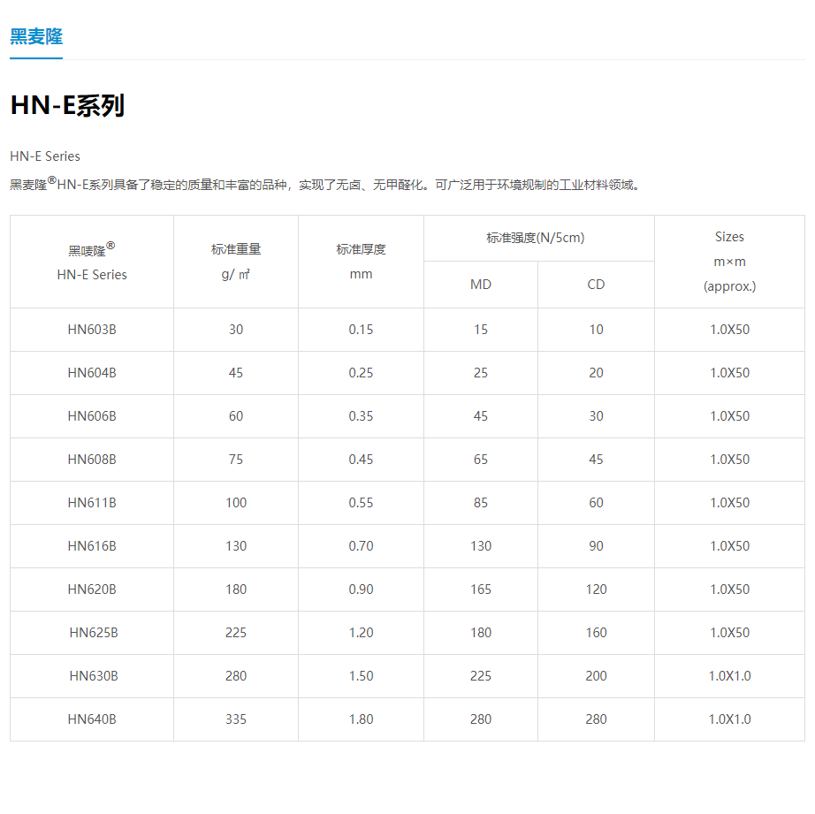Click the 黑麦隆 HN-E系列 description paragraph
This screenshot has height=814, width=815.
coord(325,184)
